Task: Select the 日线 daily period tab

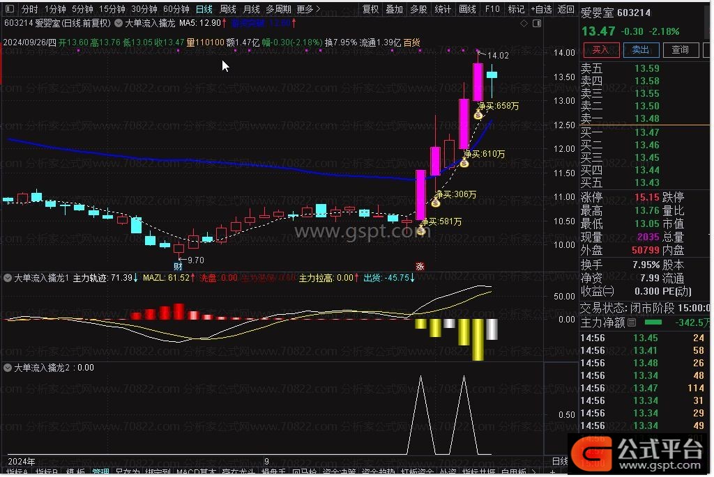Action: click(204, 9)
